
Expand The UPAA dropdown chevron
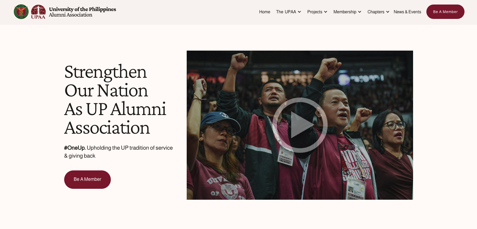point(299,12)
